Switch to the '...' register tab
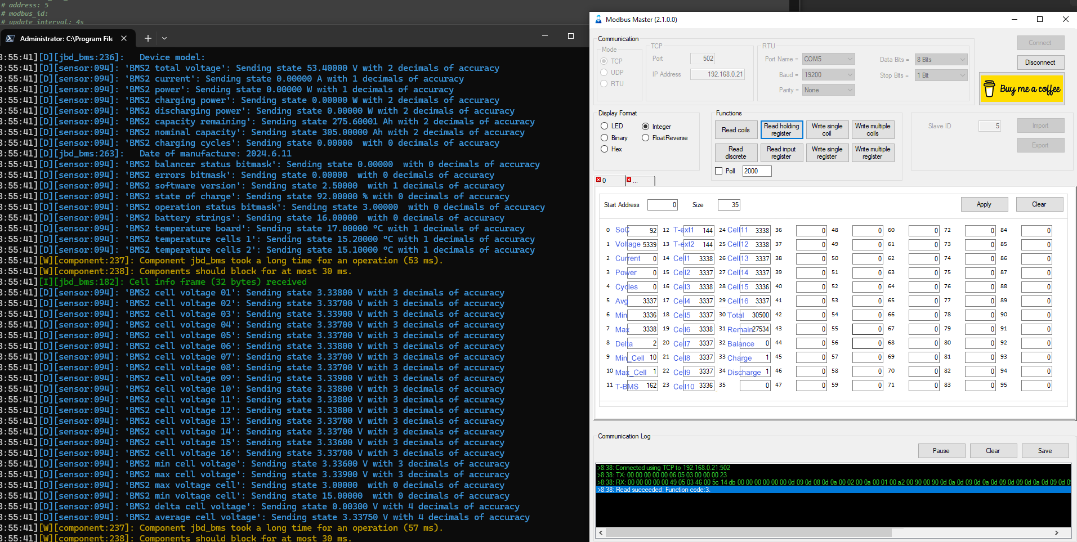This screenshot has height=542, width=1077. click(x=640, y=181)
